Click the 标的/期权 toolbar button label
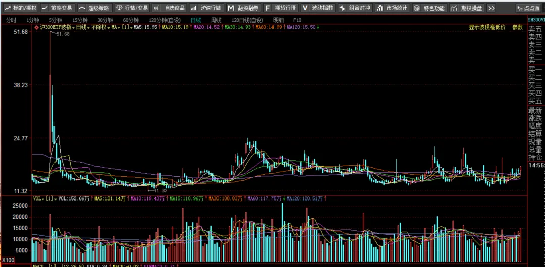 (25, 8)
